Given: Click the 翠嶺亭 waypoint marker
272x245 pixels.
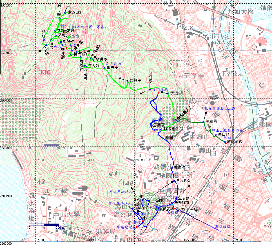Looking at the screenshot, I should [x=93, y=59].
